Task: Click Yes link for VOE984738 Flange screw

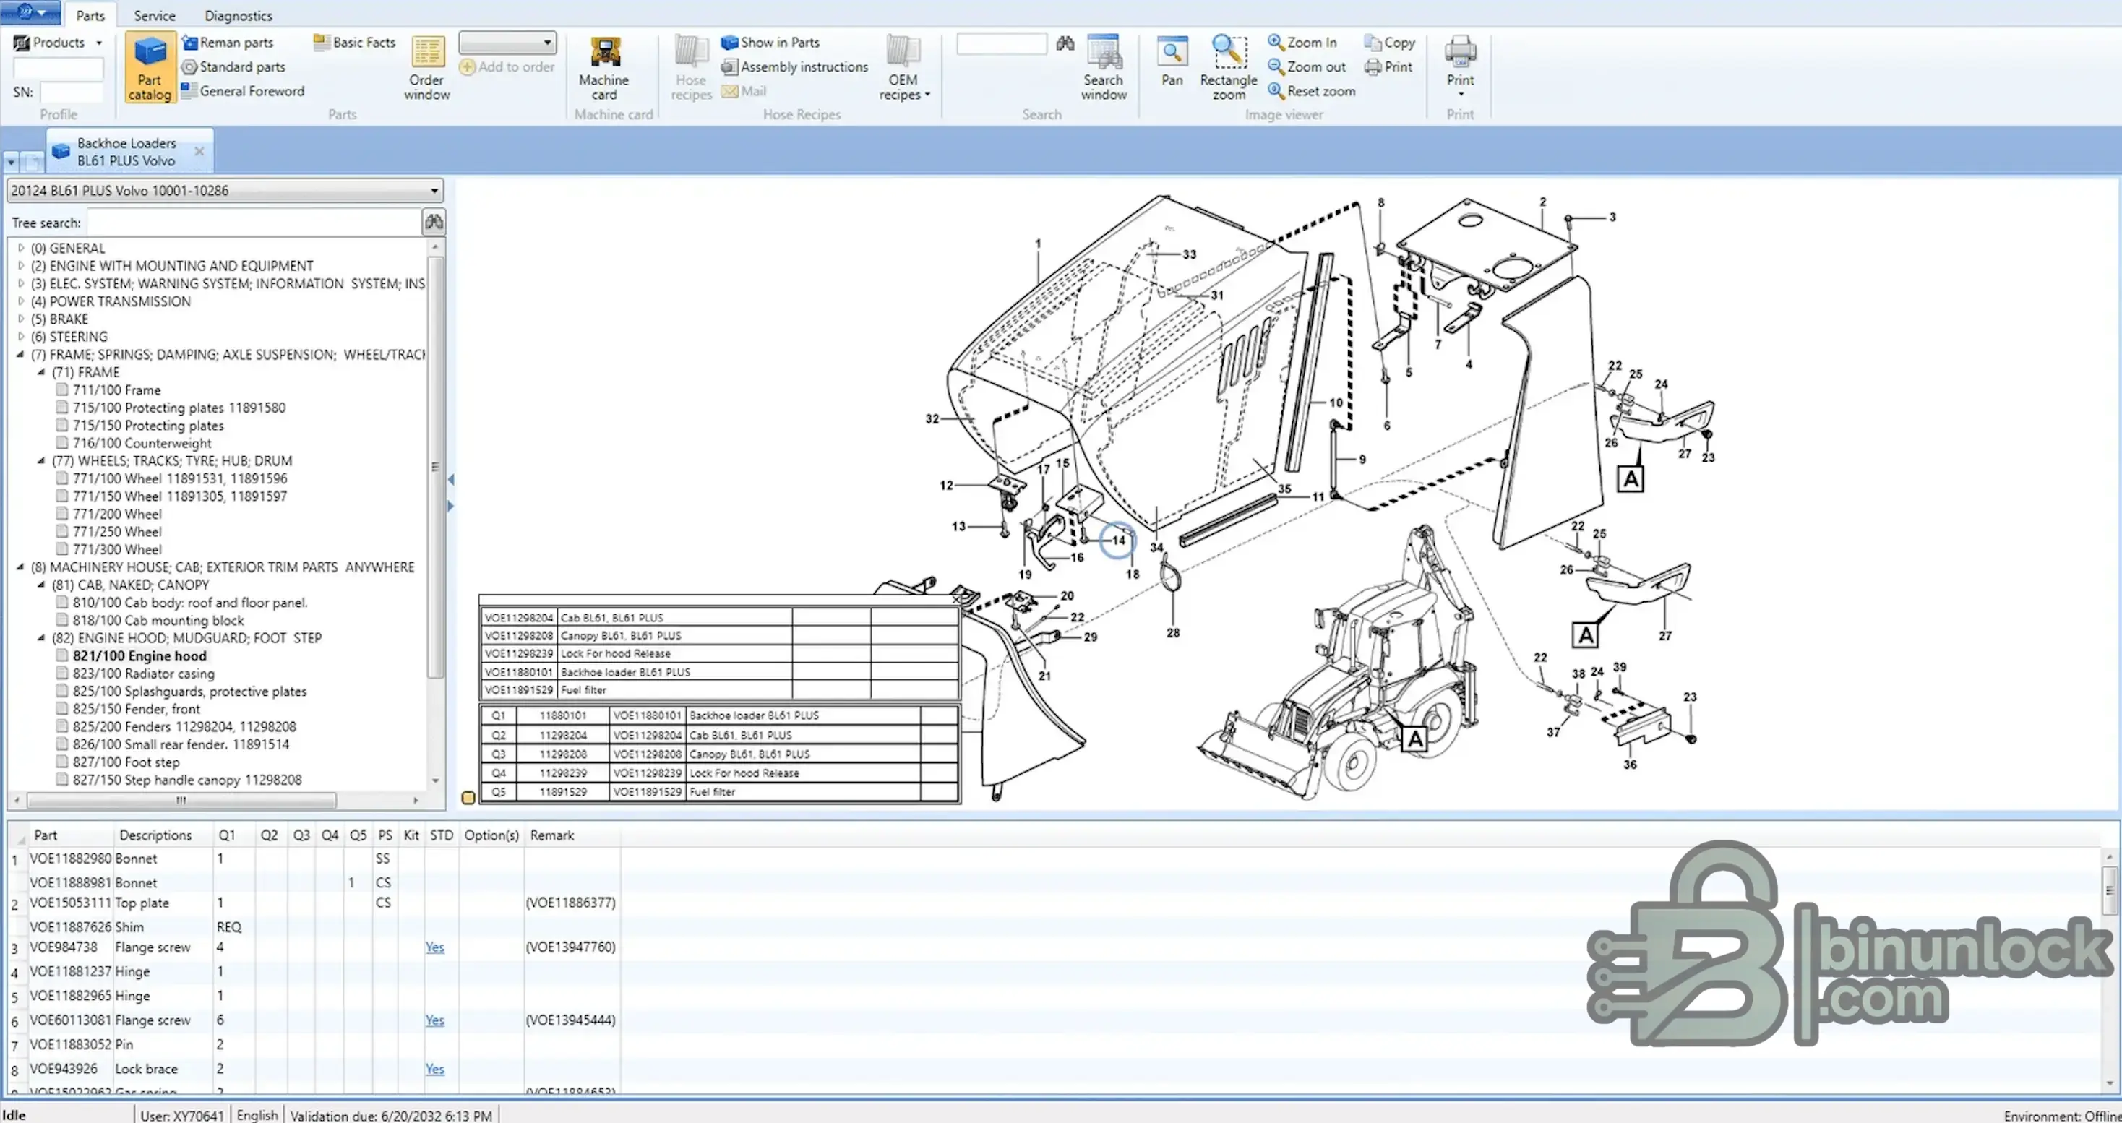Action: tap(435, 947)
